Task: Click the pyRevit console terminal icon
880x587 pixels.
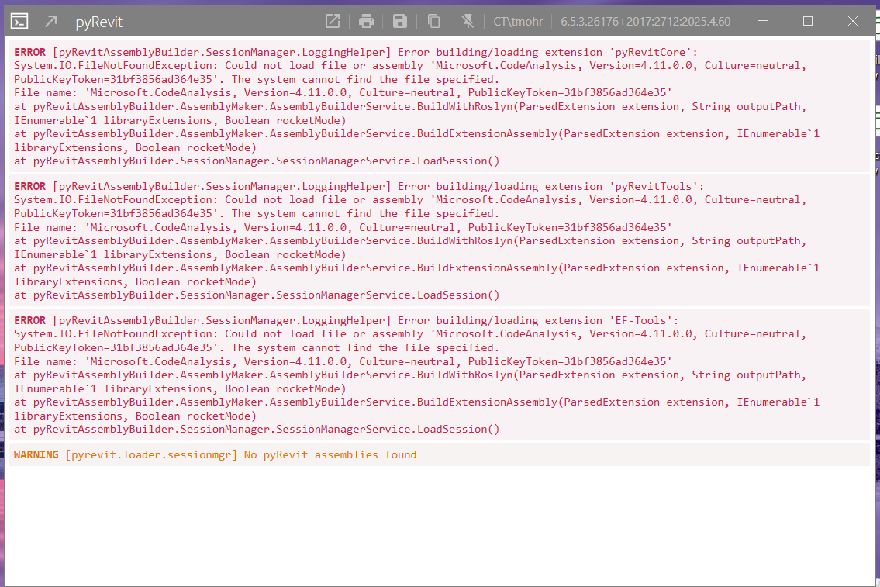Action: [x=19, y=22]
